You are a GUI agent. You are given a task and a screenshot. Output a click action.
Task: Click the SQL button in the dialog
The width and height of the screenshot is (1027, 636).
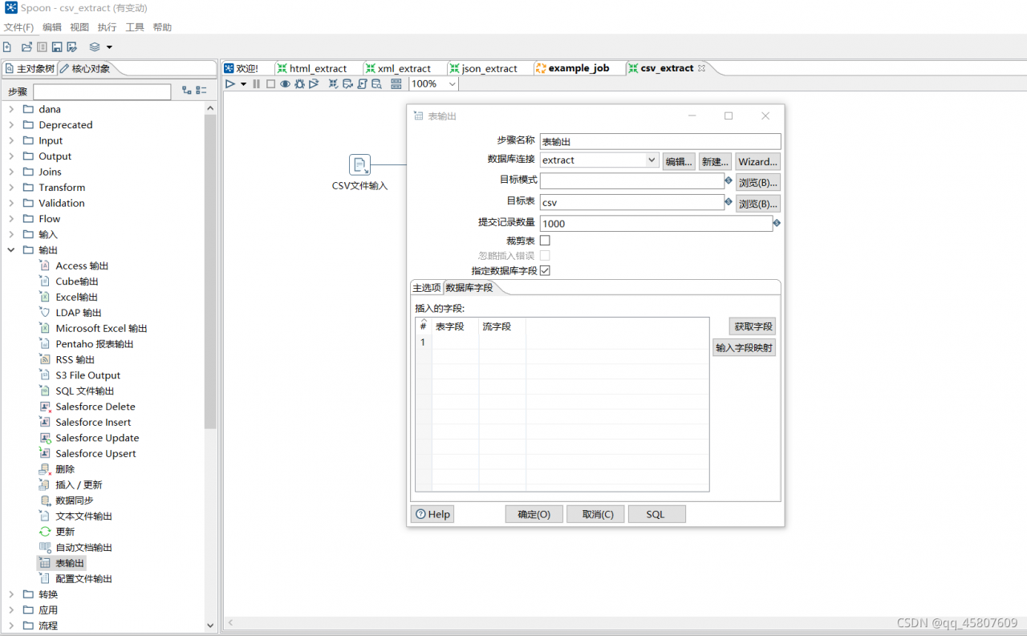[x=656, y=514]
